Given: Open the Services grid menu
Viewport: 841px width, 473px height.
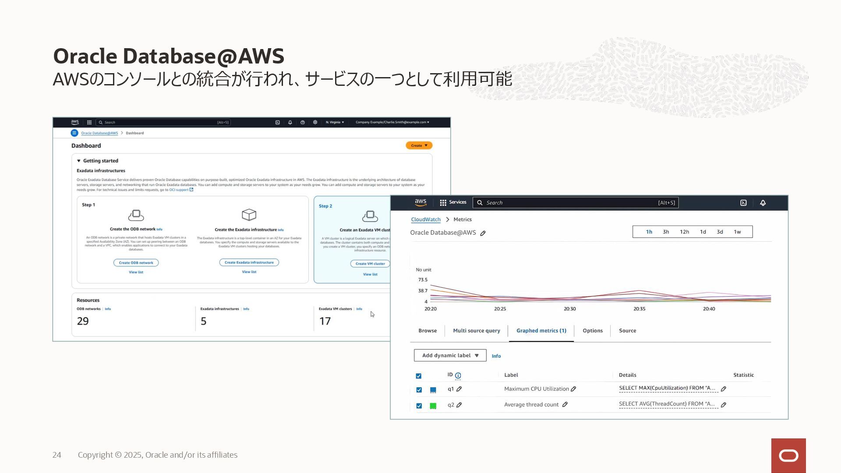Looking at the screenshot, I should (x=443, y=203).
